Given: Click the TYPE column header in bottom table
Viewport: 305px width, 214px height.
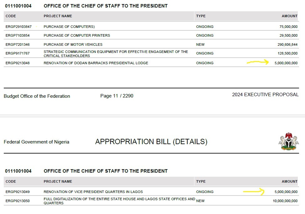Looking at the screenshot, I should (x=201, y=181).
